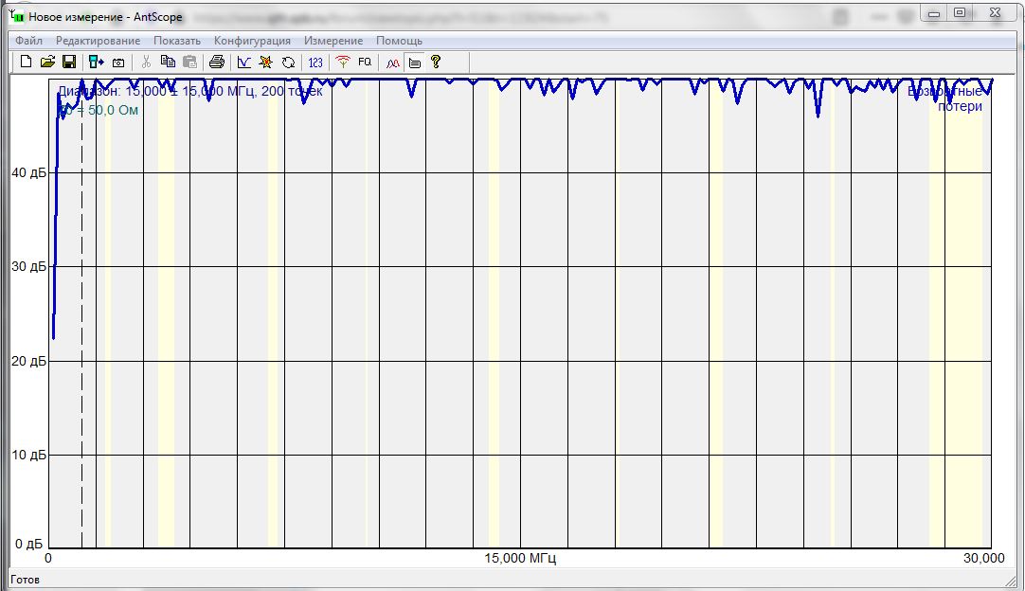Viewport: 1025px width, 591px height.
Task: Print the graph using the printer icon
Action: (x=217, y=63)
